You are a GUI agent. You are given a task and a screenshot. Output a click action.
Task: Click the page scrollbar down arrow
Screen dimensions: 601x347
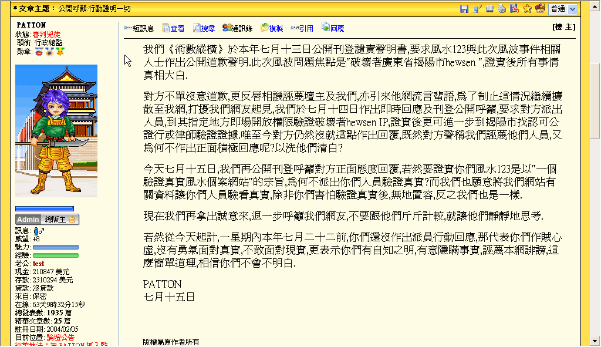pos(595,341)
